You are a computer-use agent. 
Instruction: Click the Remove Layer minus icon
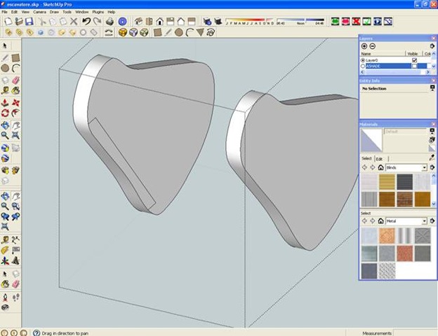click(372, 46)
